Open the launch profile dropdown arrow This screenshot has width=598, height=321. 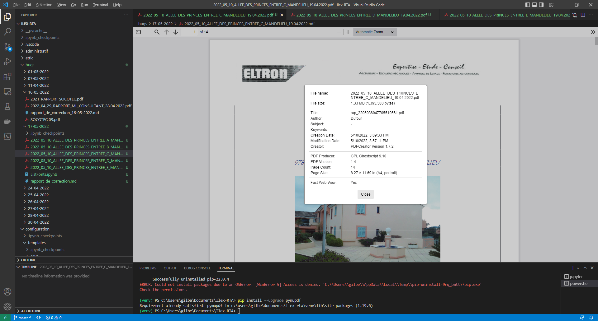click(578, 268)
